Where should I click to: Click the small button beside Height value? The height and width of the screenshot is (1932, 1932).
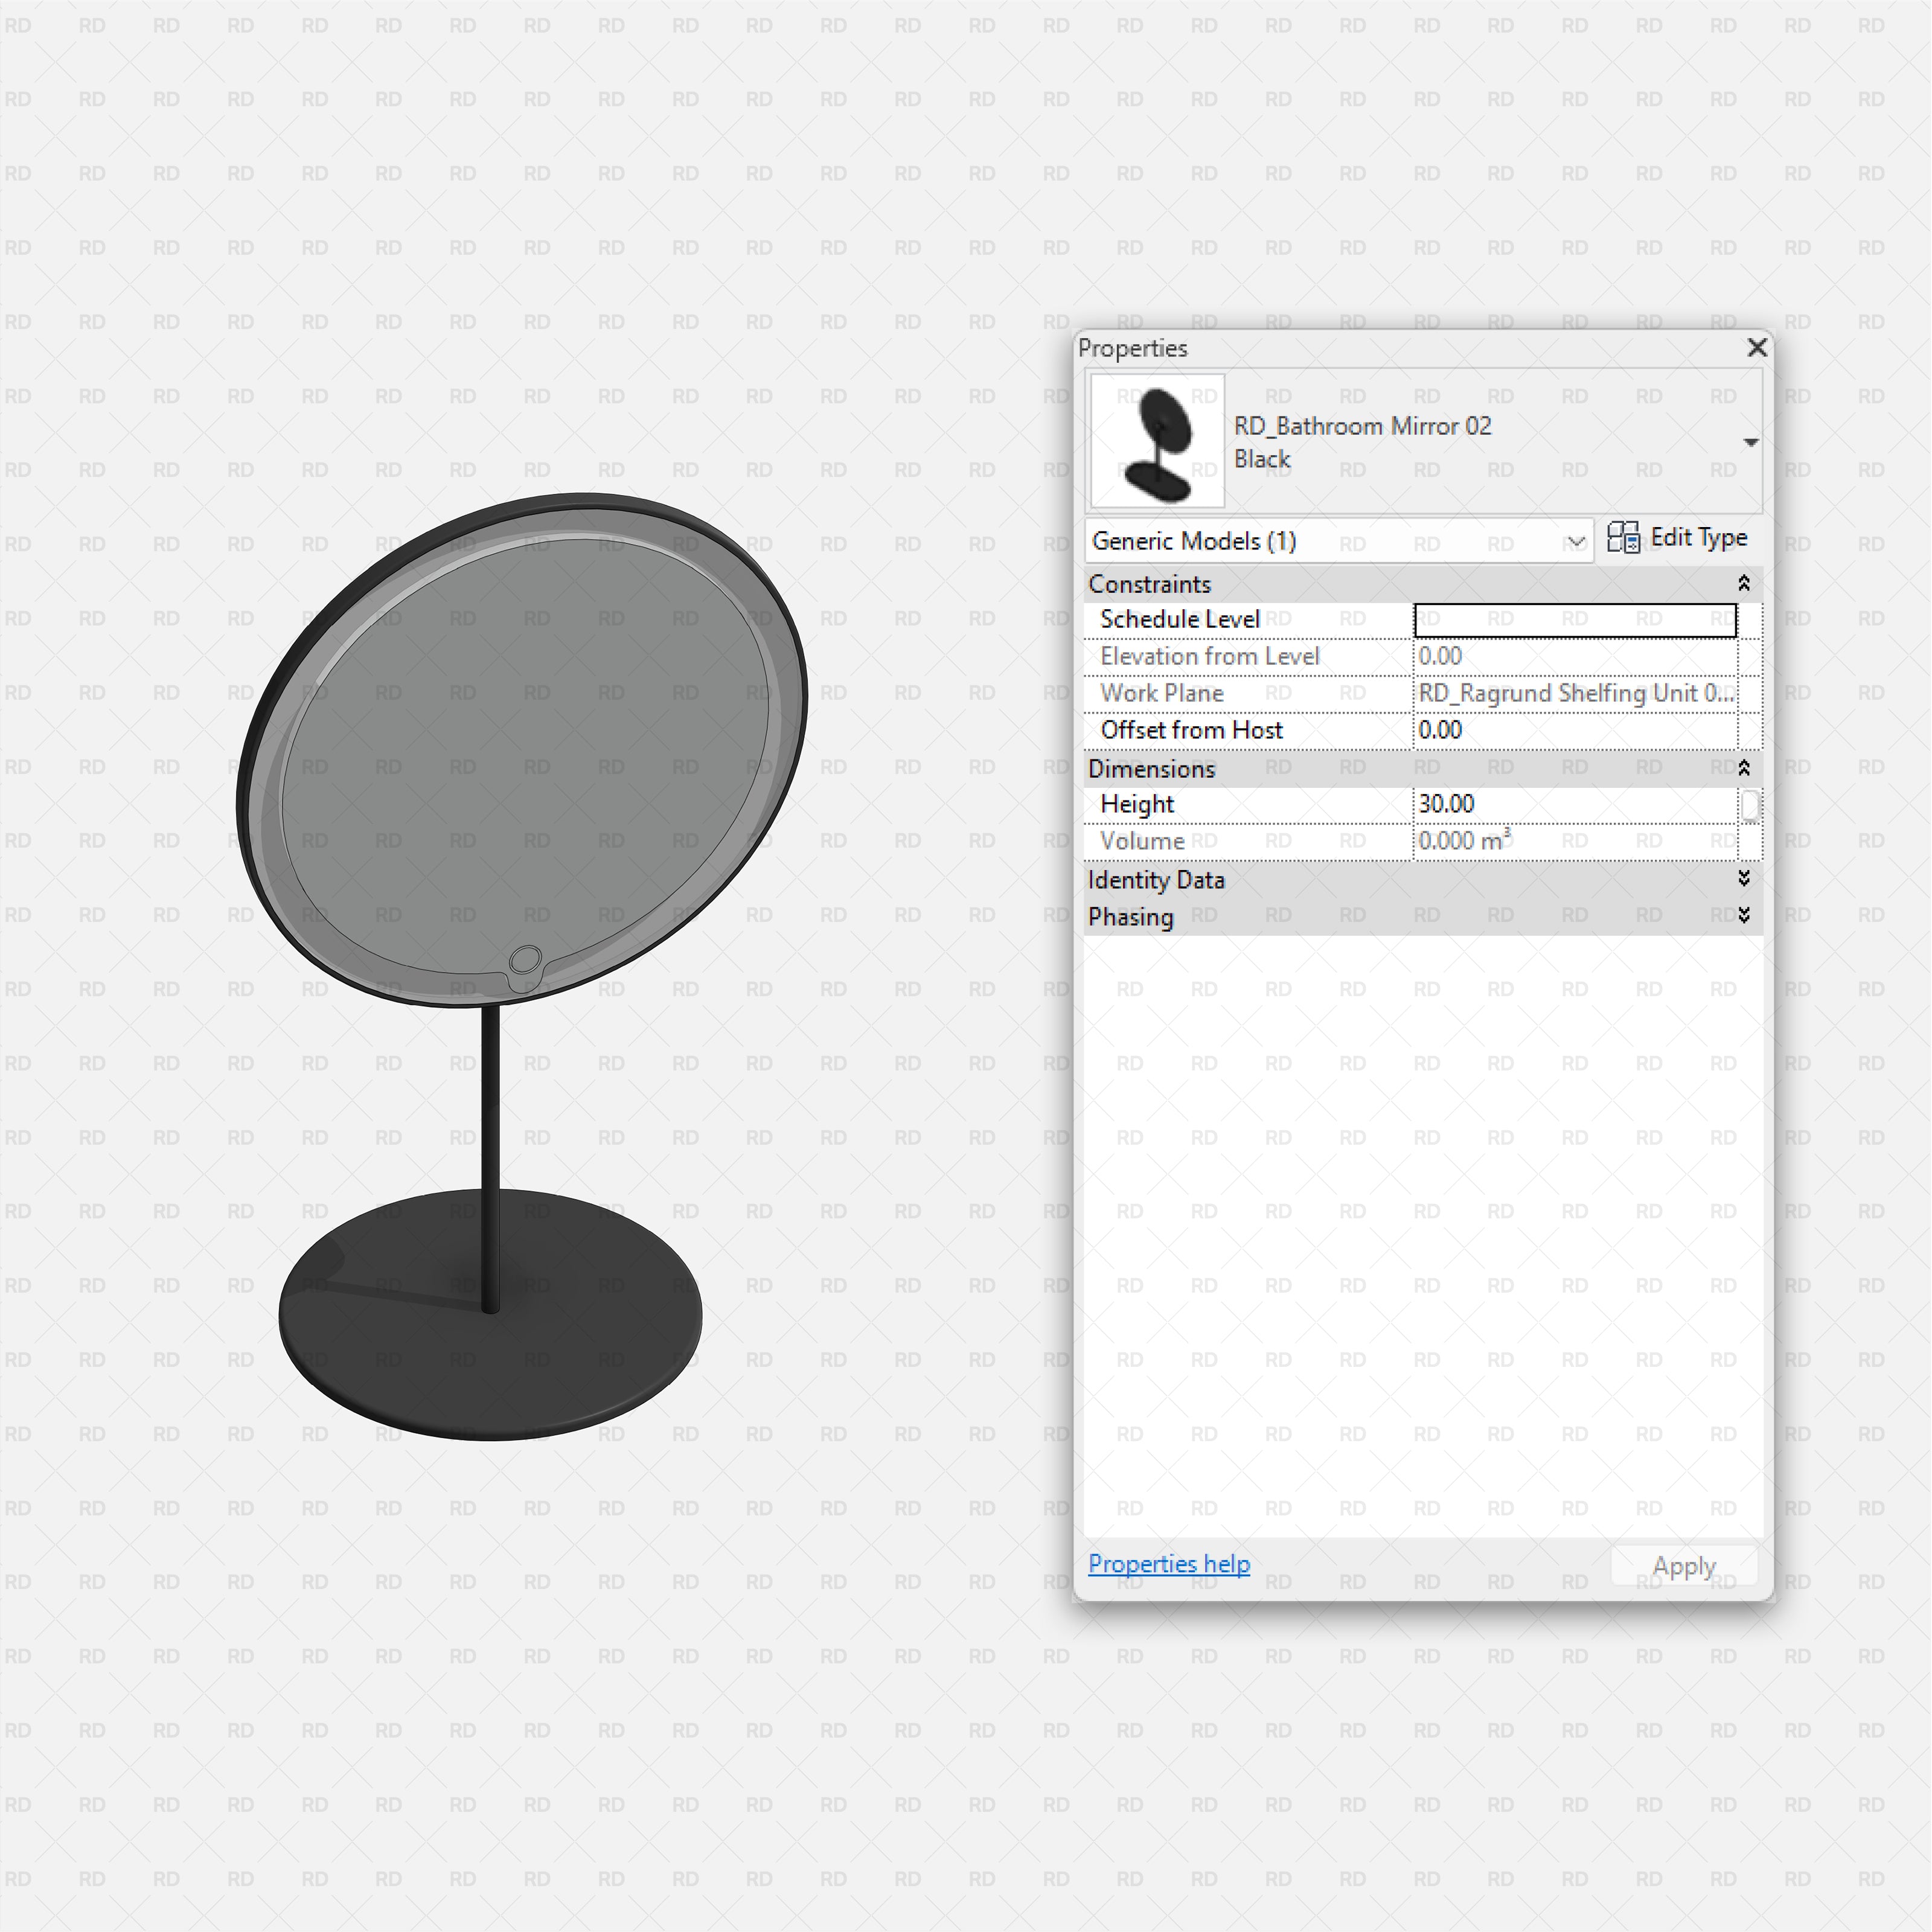click(x=1749, y=804)
